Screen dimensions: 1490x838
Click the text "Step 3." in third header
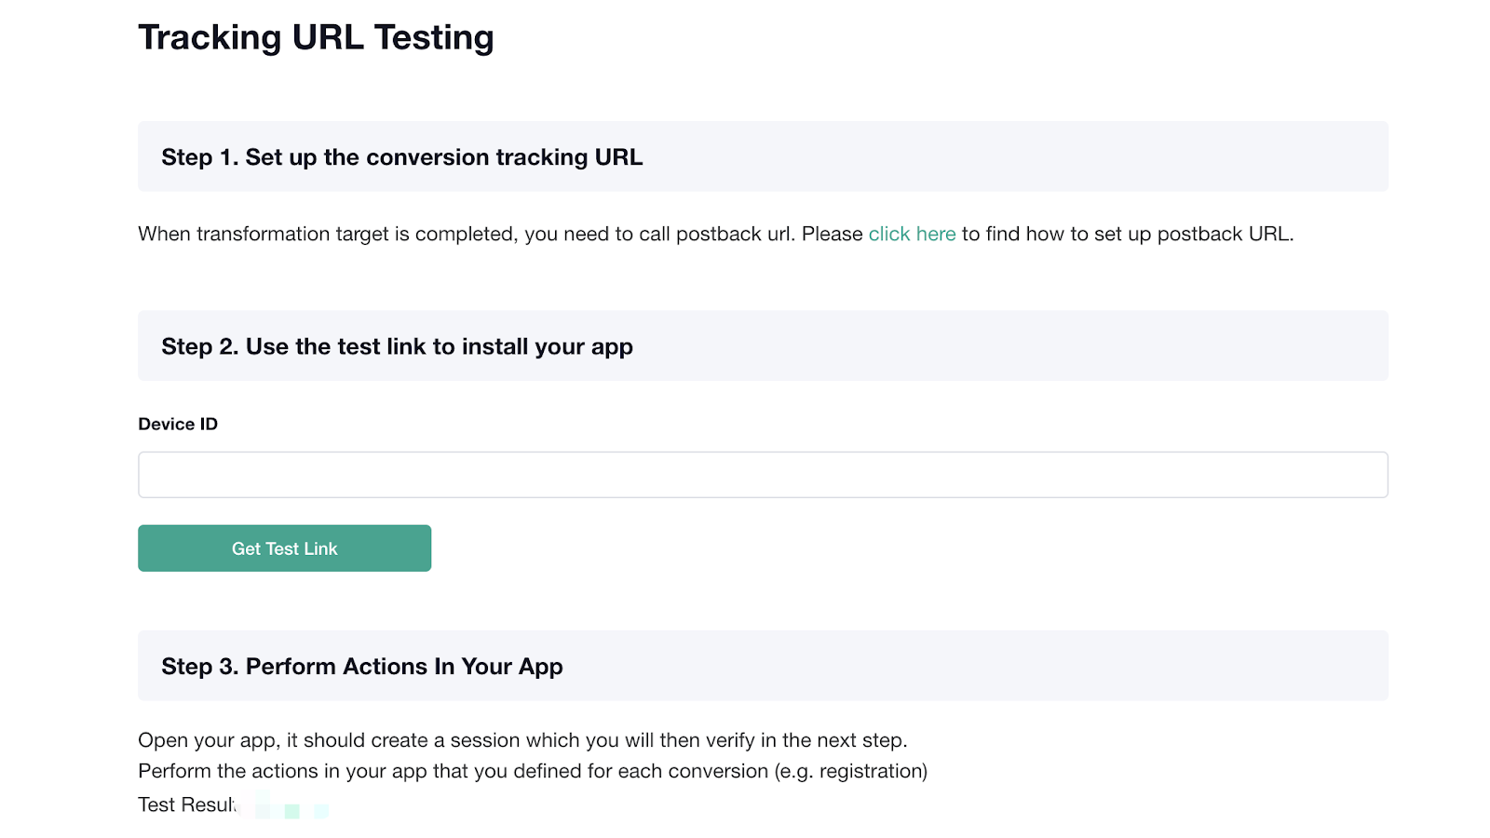click(200, 667)
